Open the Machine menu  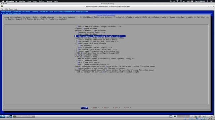point(22,1)
